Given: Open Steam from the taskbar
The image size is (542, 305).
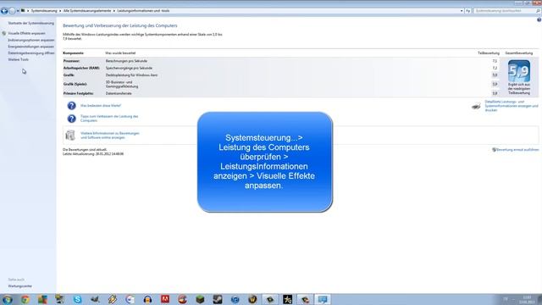Looking at the screenshot, I should (x=218, y=299).
